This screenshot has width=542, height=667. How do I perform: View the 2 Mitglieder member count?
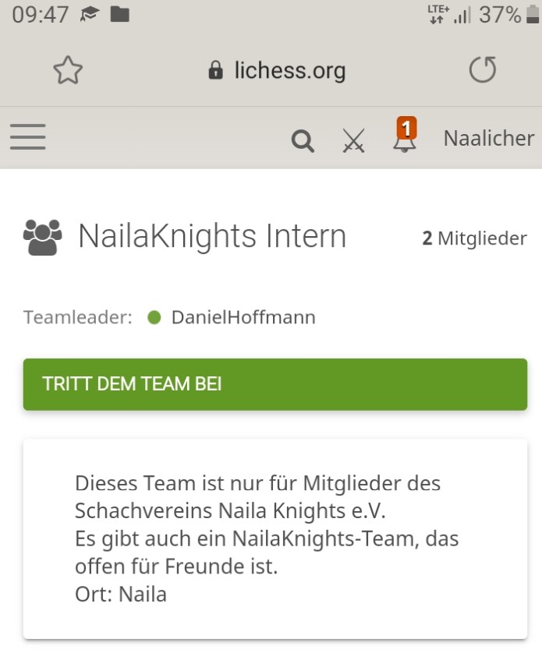click(474, 238)
